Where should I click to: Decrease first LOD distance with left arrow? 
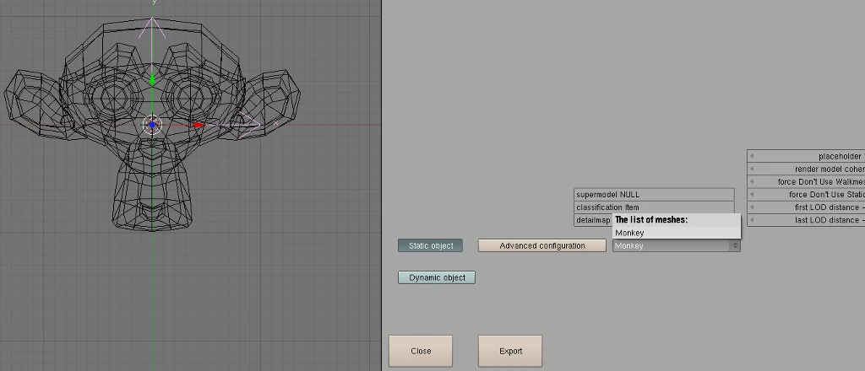751,207
